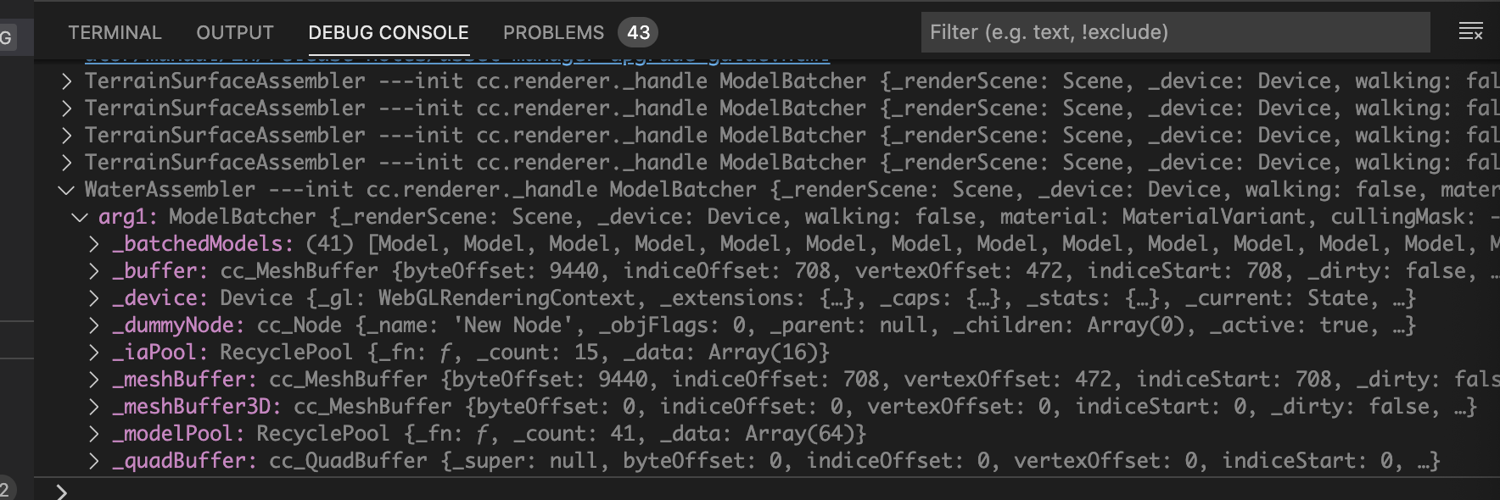
Task: Expand the _iaPool RecyclePool property
Action: coord(94,353)
